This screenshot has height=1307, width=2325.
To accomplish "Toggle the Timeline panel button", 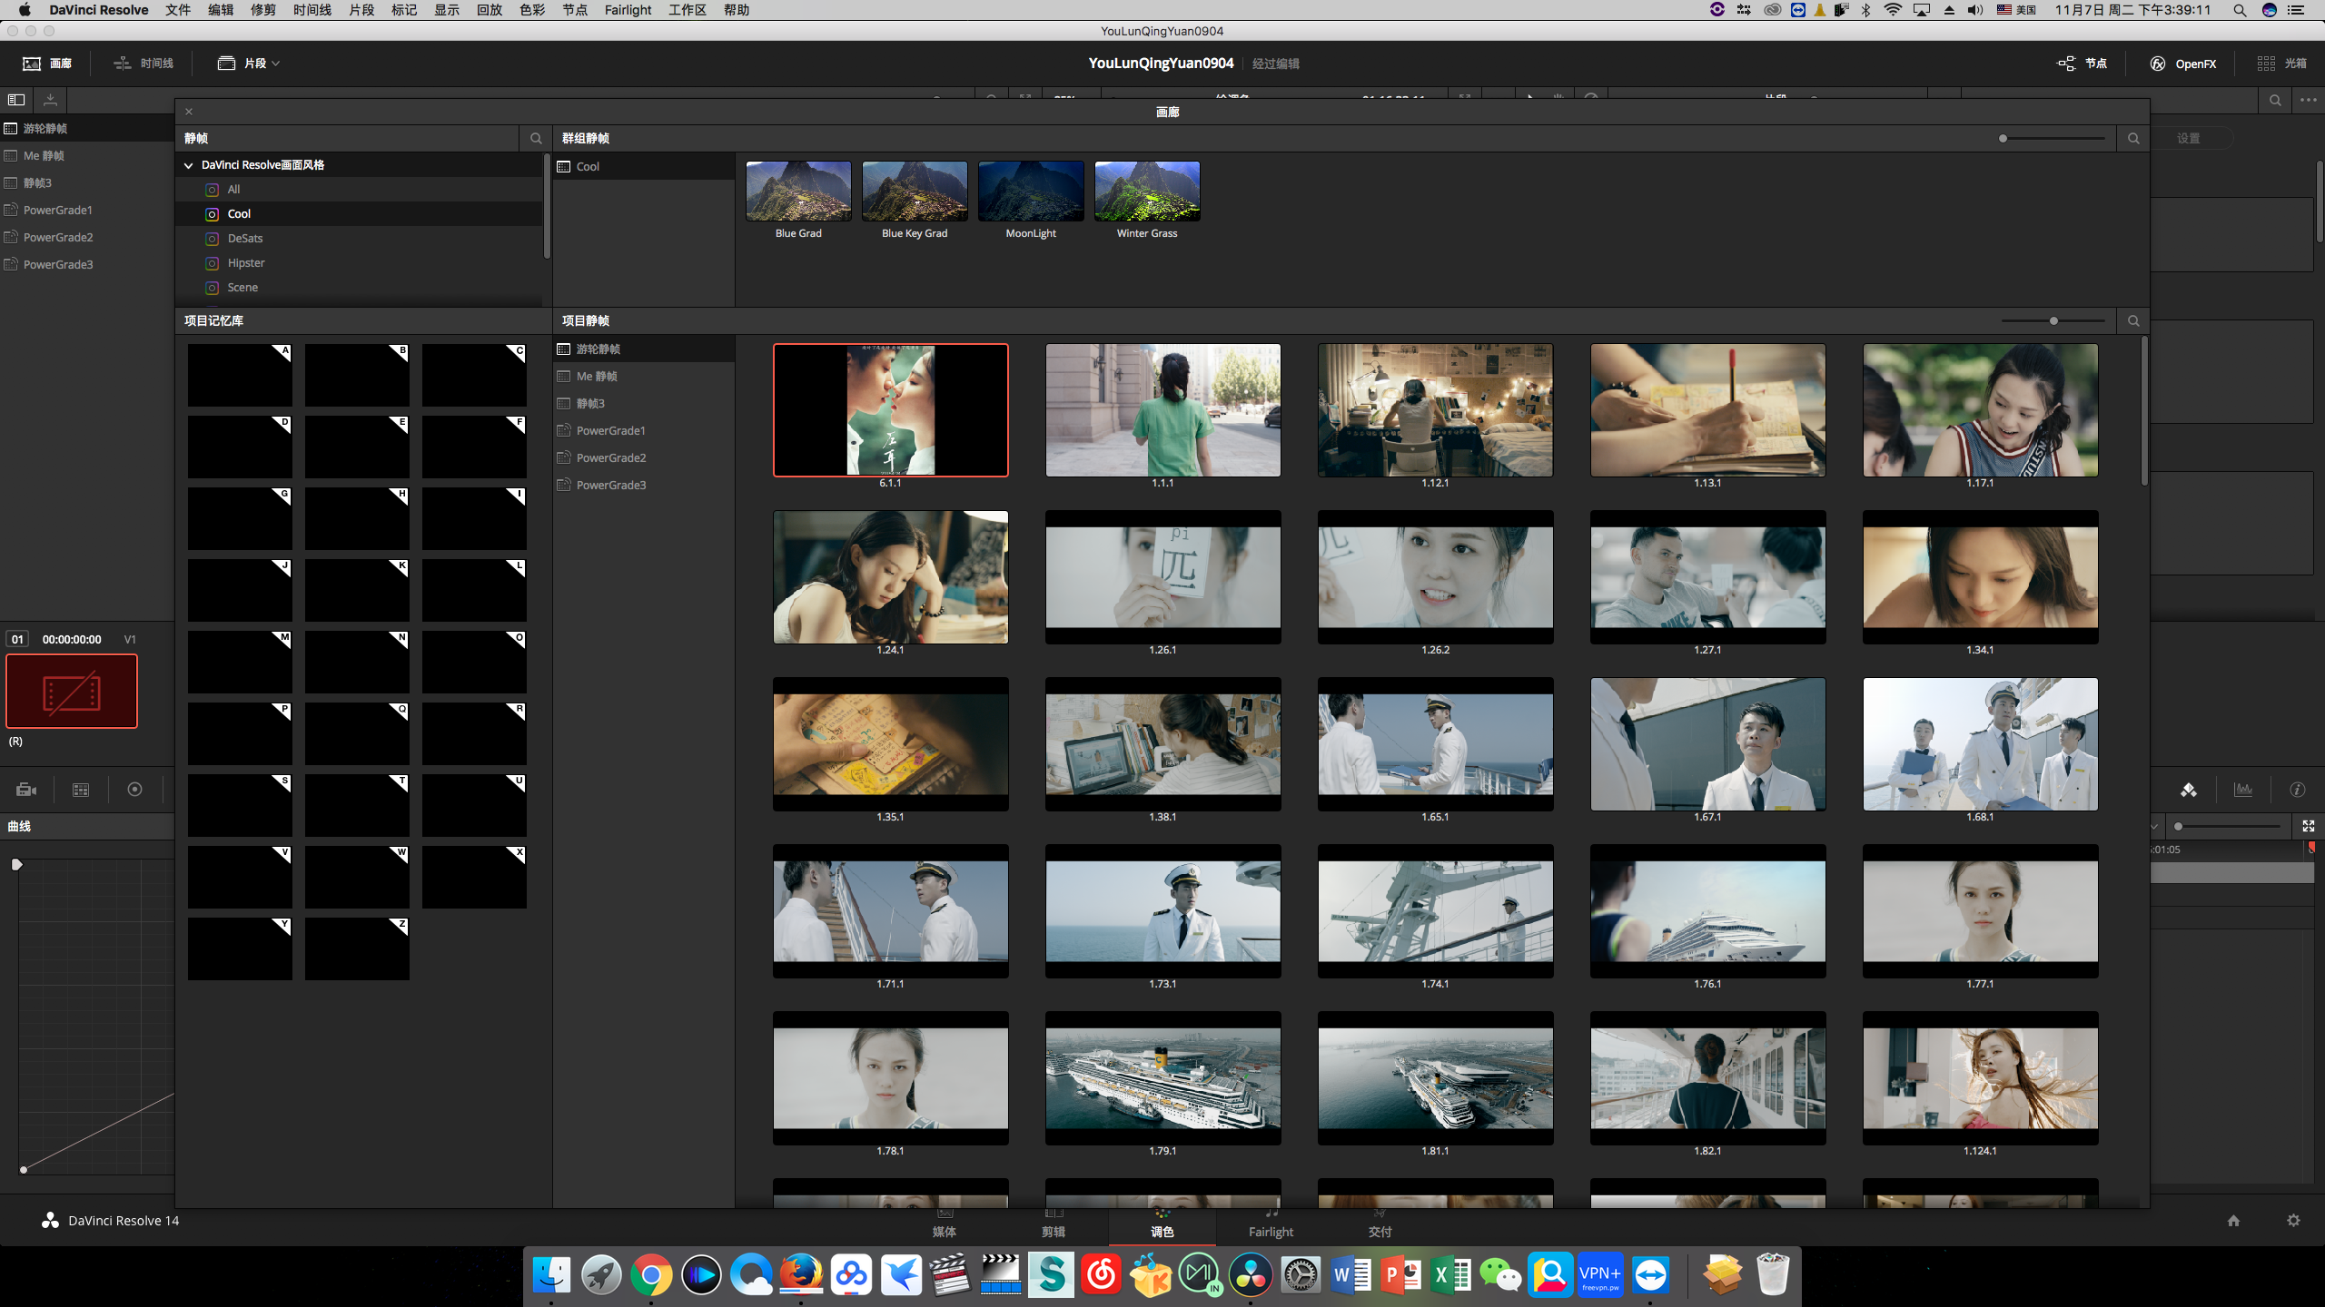I will pyautogui.click(x=143, y=64).
